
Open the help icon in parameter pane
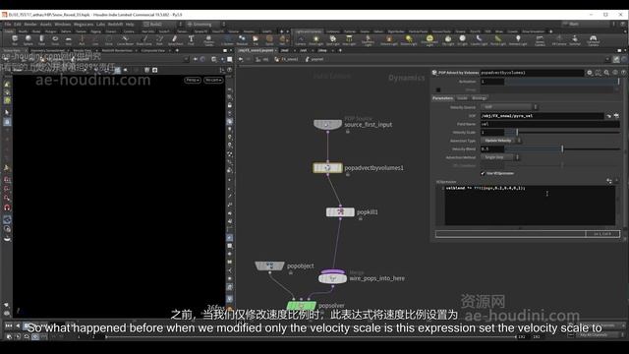pyautogui.click(x=623, y=73)
